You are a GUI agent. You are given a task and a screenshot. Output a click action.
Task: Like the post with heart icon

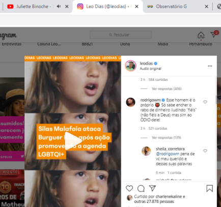(129, 188)
